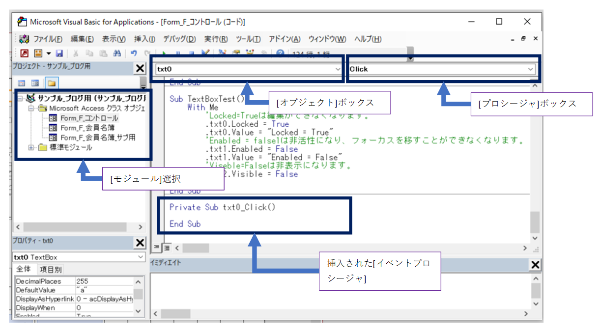Viewport: 601px width, 332px height.
Task: Close the project explorer panel
Action: coord(140,68)
